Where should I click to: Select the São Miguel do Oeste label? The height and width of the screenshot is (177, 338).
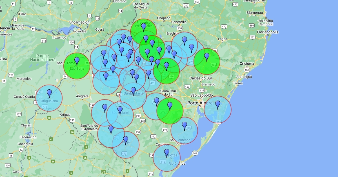tap(140, 6)
